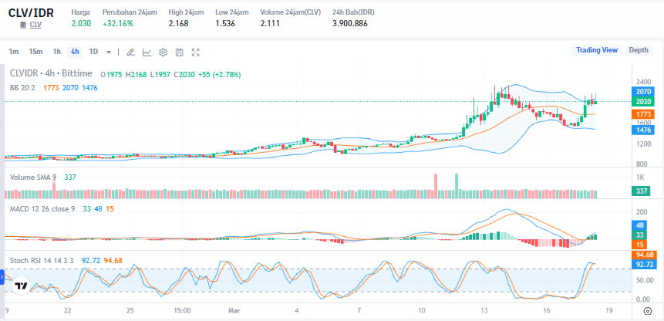Open the indicators chart icon
The image size is (664, 321).
[x=147, y=52]
